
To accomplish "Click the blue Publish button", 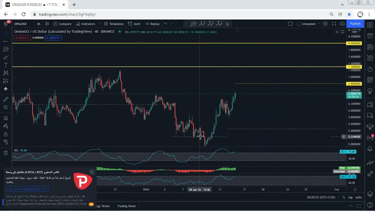I will (x=355, y=24).
